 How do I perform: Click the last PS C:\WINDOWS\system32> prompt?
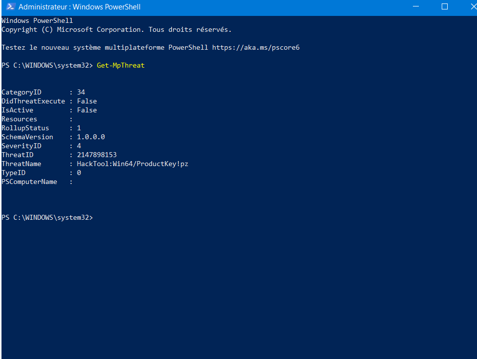tap(47, 218)
